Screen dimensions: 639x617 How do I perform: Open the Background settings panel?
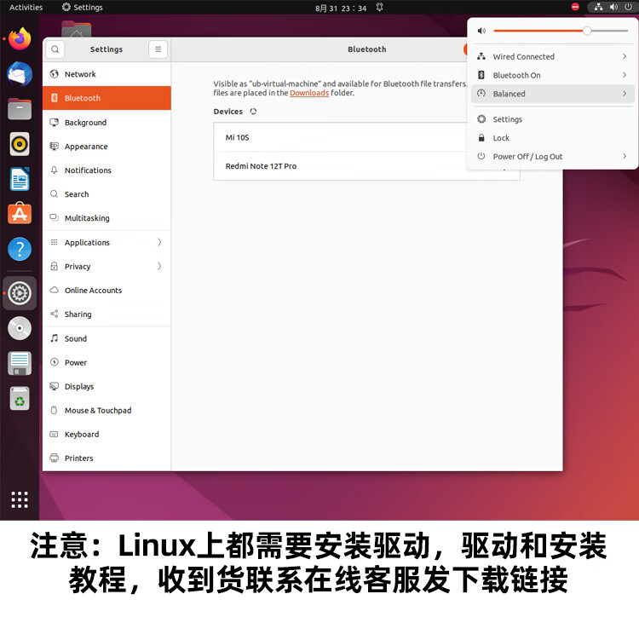[106, 122]
